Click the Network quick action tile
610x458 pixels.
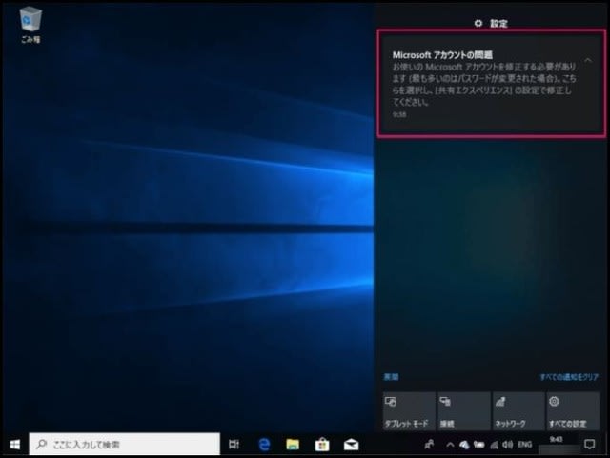(518, 411)
